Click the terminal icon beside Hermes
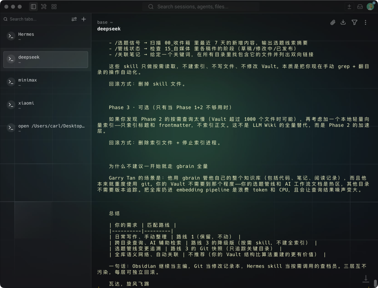Screen dimensions: 378x288 (x=11, y=36)
